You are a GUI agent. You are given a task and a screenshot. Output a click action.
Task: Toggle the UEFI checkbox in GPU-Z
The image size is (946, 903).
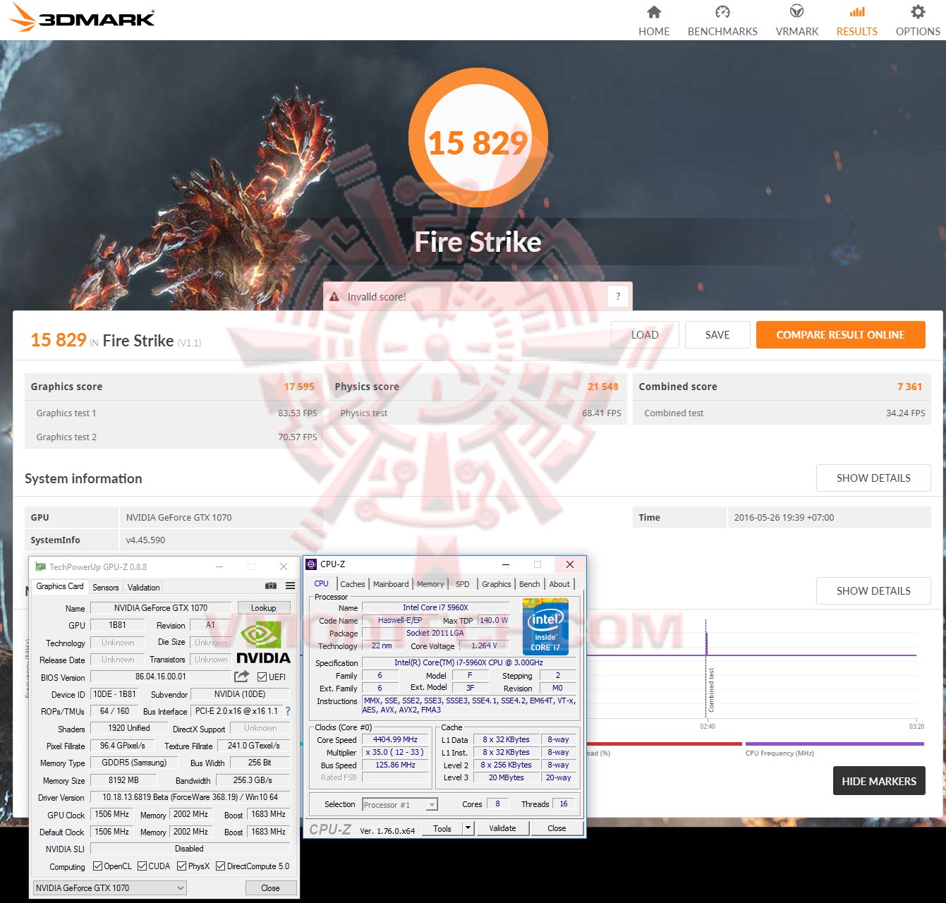(262, 677)
